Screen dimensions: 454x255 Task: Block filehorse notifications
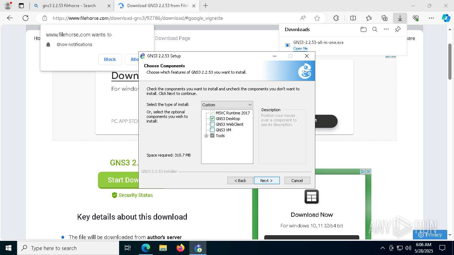click(110, 59)
